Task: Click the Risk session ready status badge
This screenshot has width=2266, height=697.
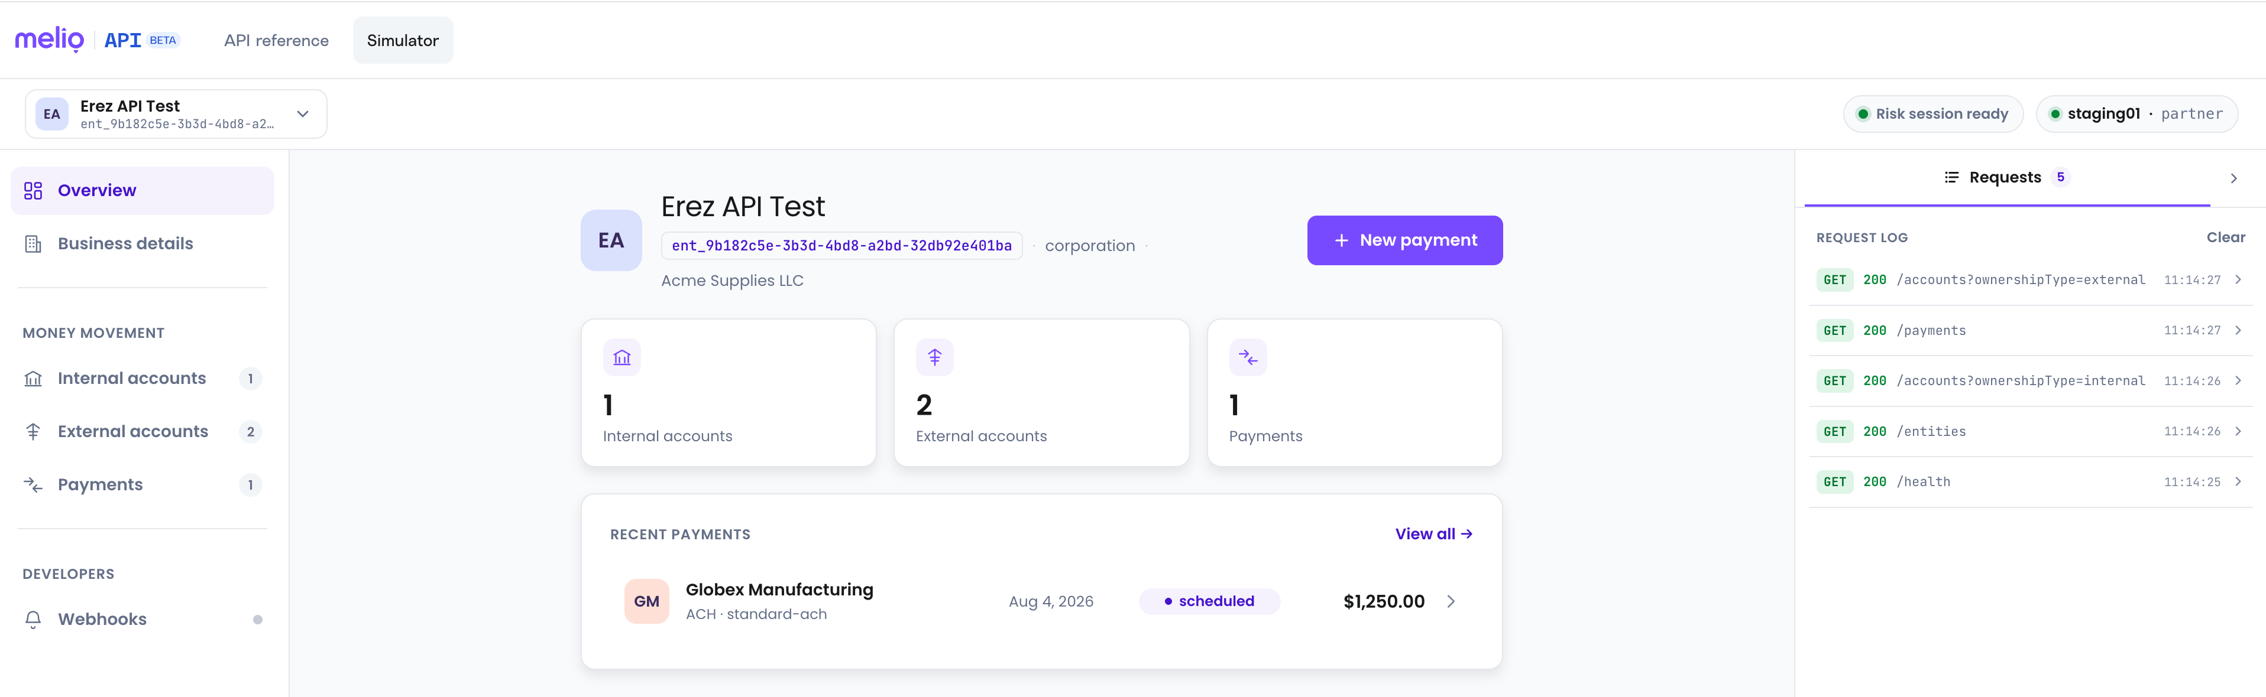Action: pyautogui.click(x=1932, y=114)
